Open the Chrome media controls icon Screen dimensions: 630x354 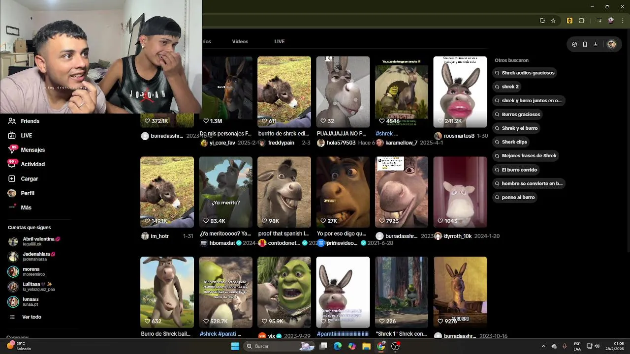point(599,21)
